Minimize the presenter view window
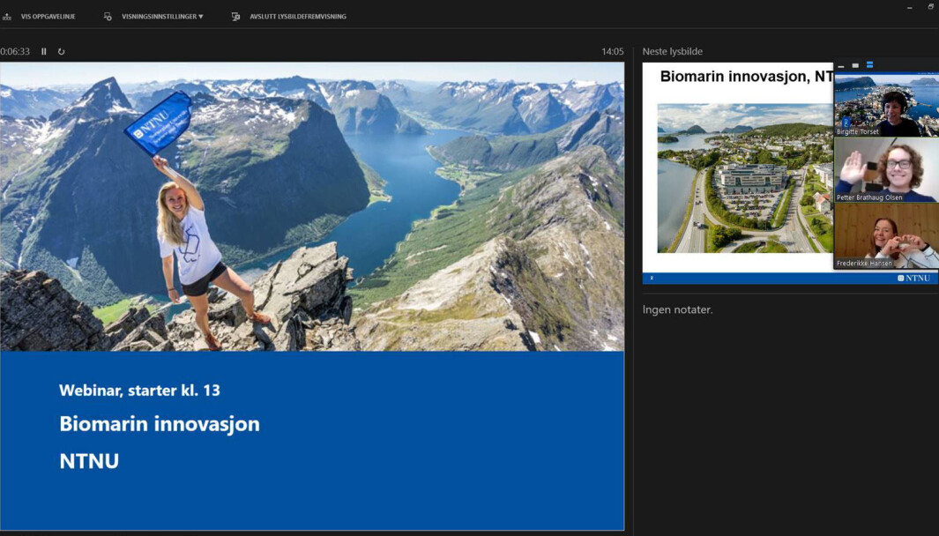Image resolution: width=939 pixels, height=536 pixels. pyautogui.click(x=910, y=7)
